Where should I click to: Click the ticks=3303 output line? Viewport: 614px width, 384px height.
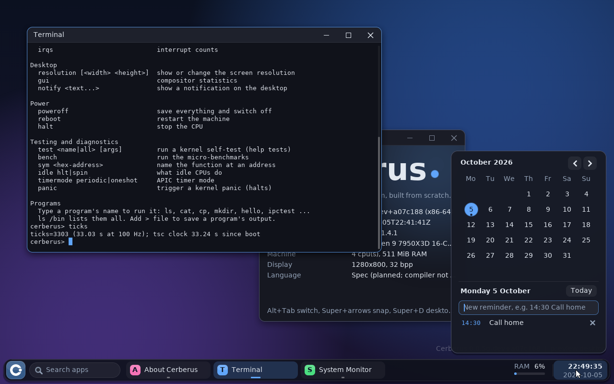pos(145,234)
